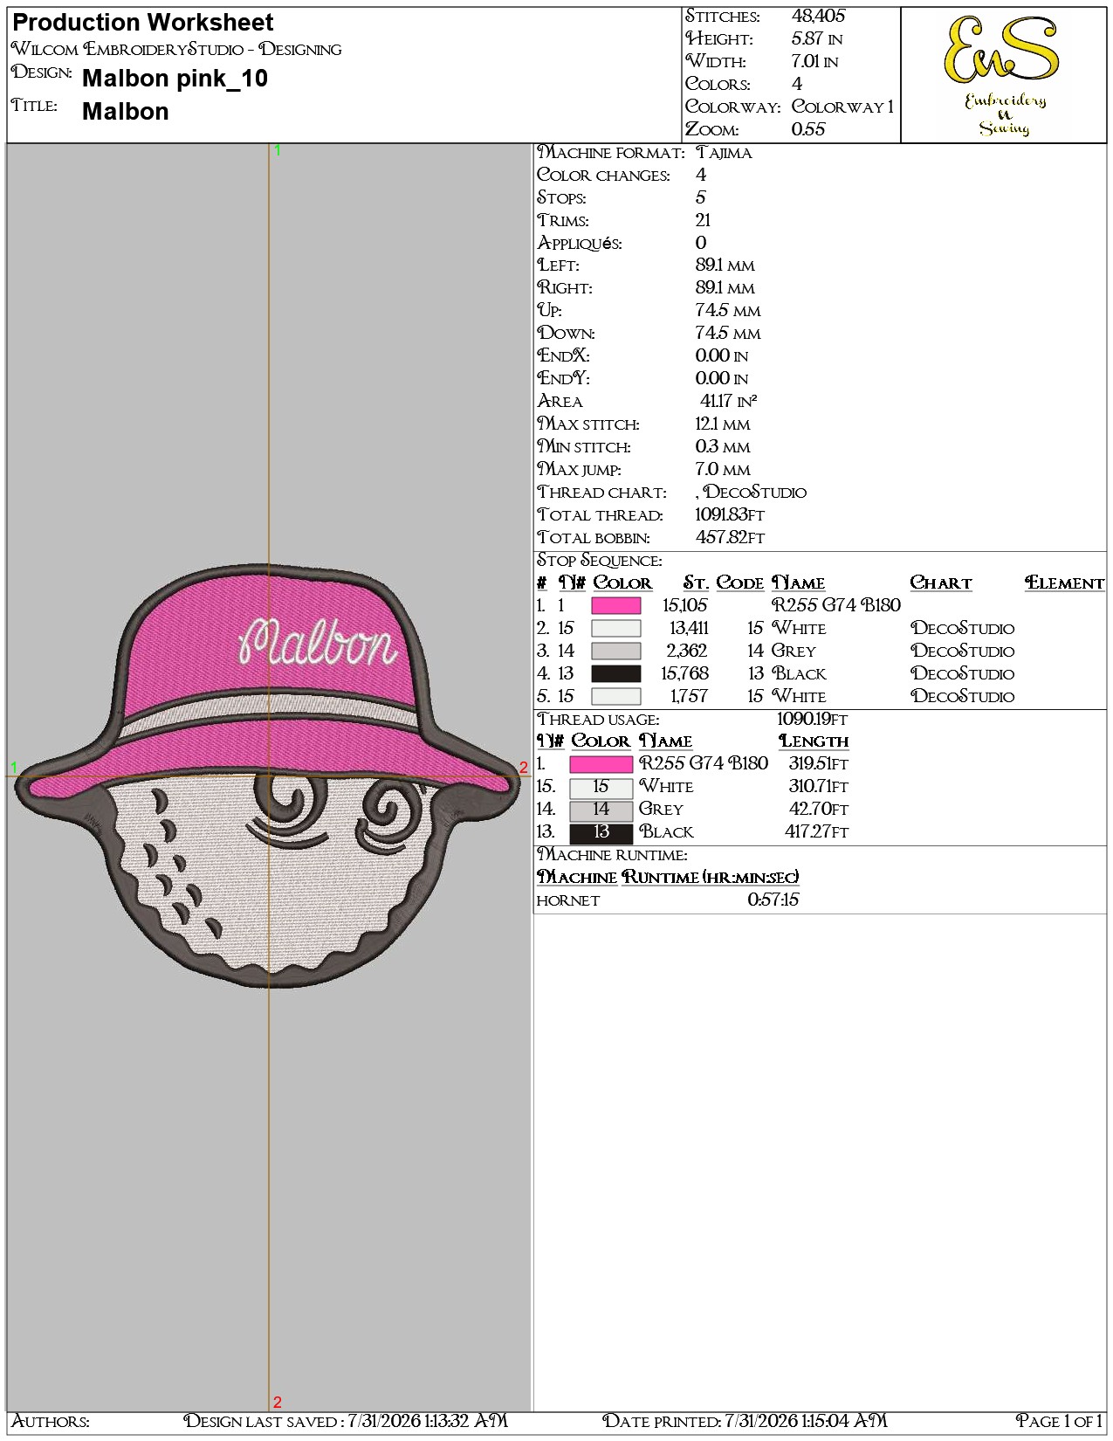
Task: Click min stitch value '0.3 mm'
Action: pyautogui.click(x=723, y=446)
